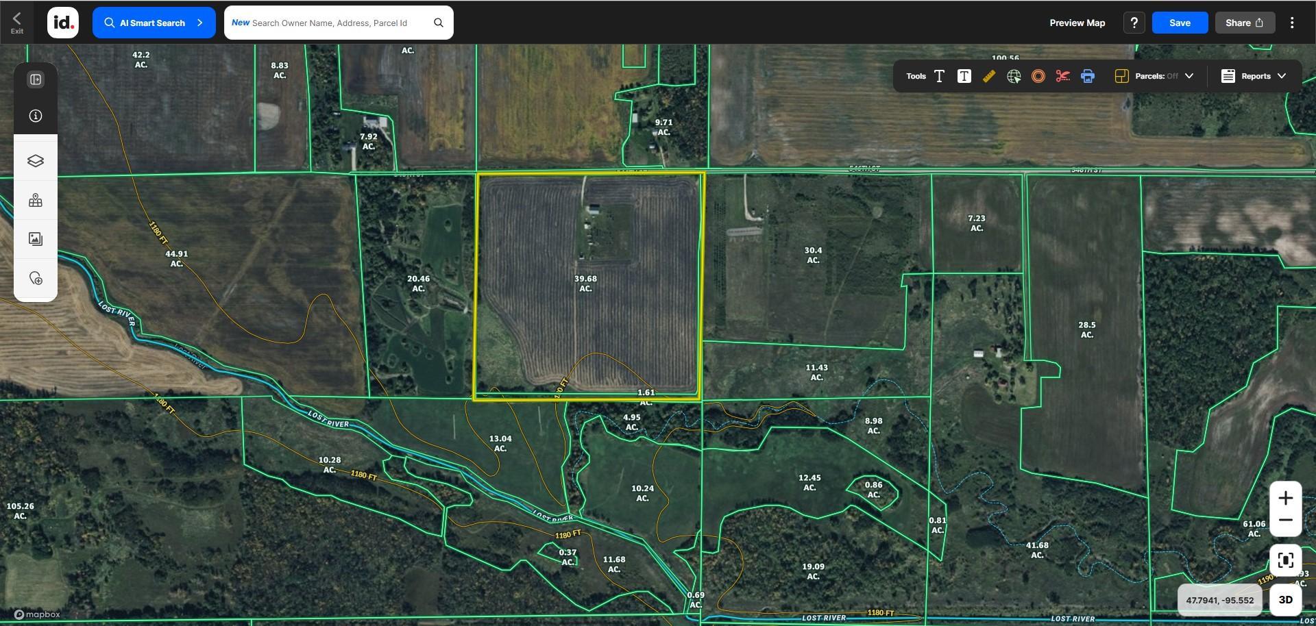Viewport: 1316px width, 626px height.
Task: Open the three-dot more options menu
Action: click(1292, 23)
